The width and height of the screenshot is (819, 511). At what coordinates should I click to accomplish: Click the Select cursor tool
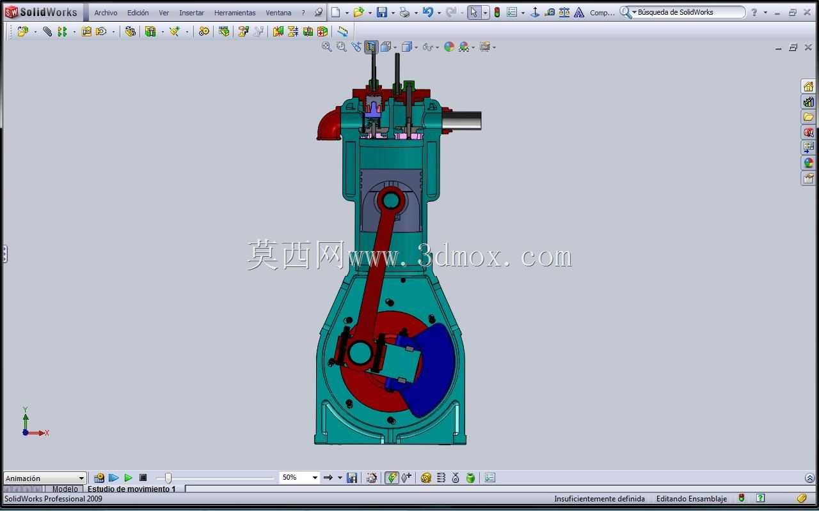coord(473,12)
